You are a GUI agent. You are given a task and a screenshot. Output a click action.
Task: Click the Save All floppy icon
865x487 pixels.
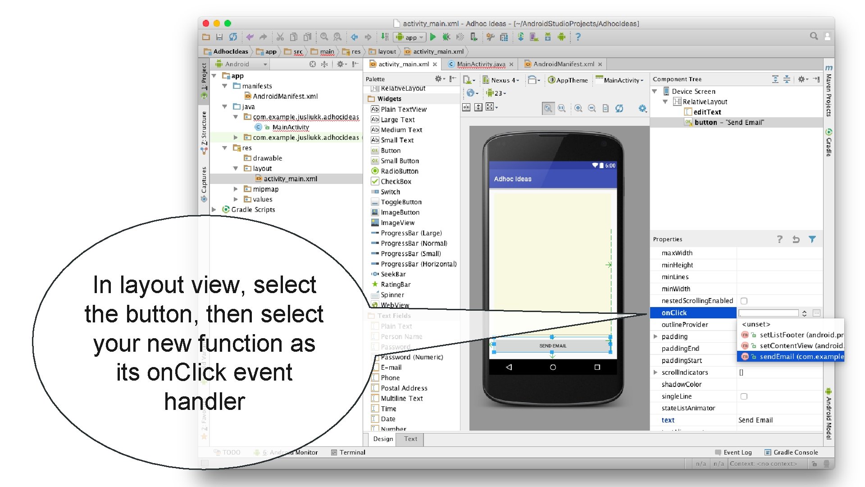219,37
